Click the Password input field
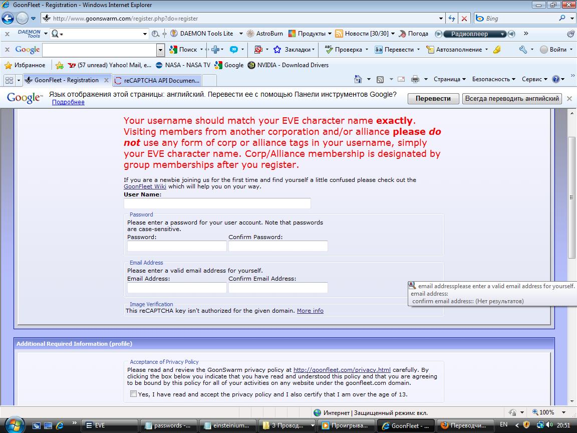 pos(177,246)
